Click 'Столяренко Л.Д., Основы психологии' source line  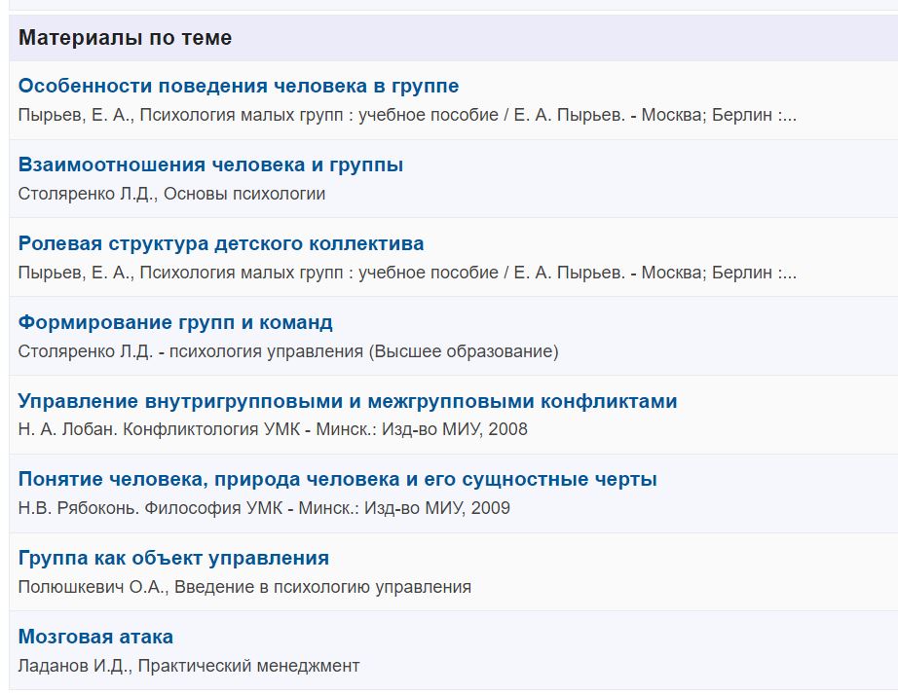pyautogui.click(x=171, y=194)
